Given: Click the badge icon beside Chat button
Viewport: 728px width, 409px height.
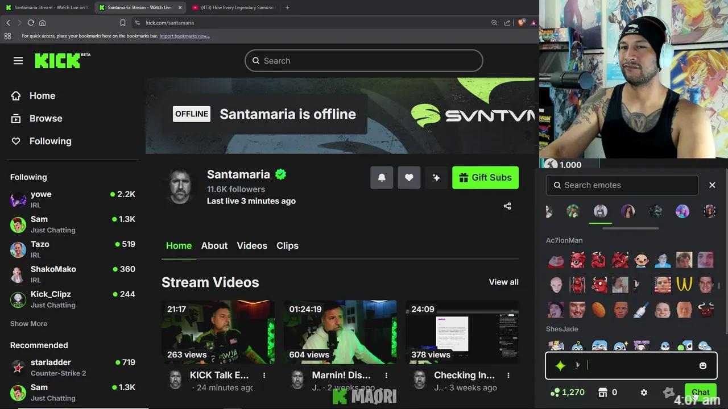Looking at the screenshot, I should click(x=669, y=393).
